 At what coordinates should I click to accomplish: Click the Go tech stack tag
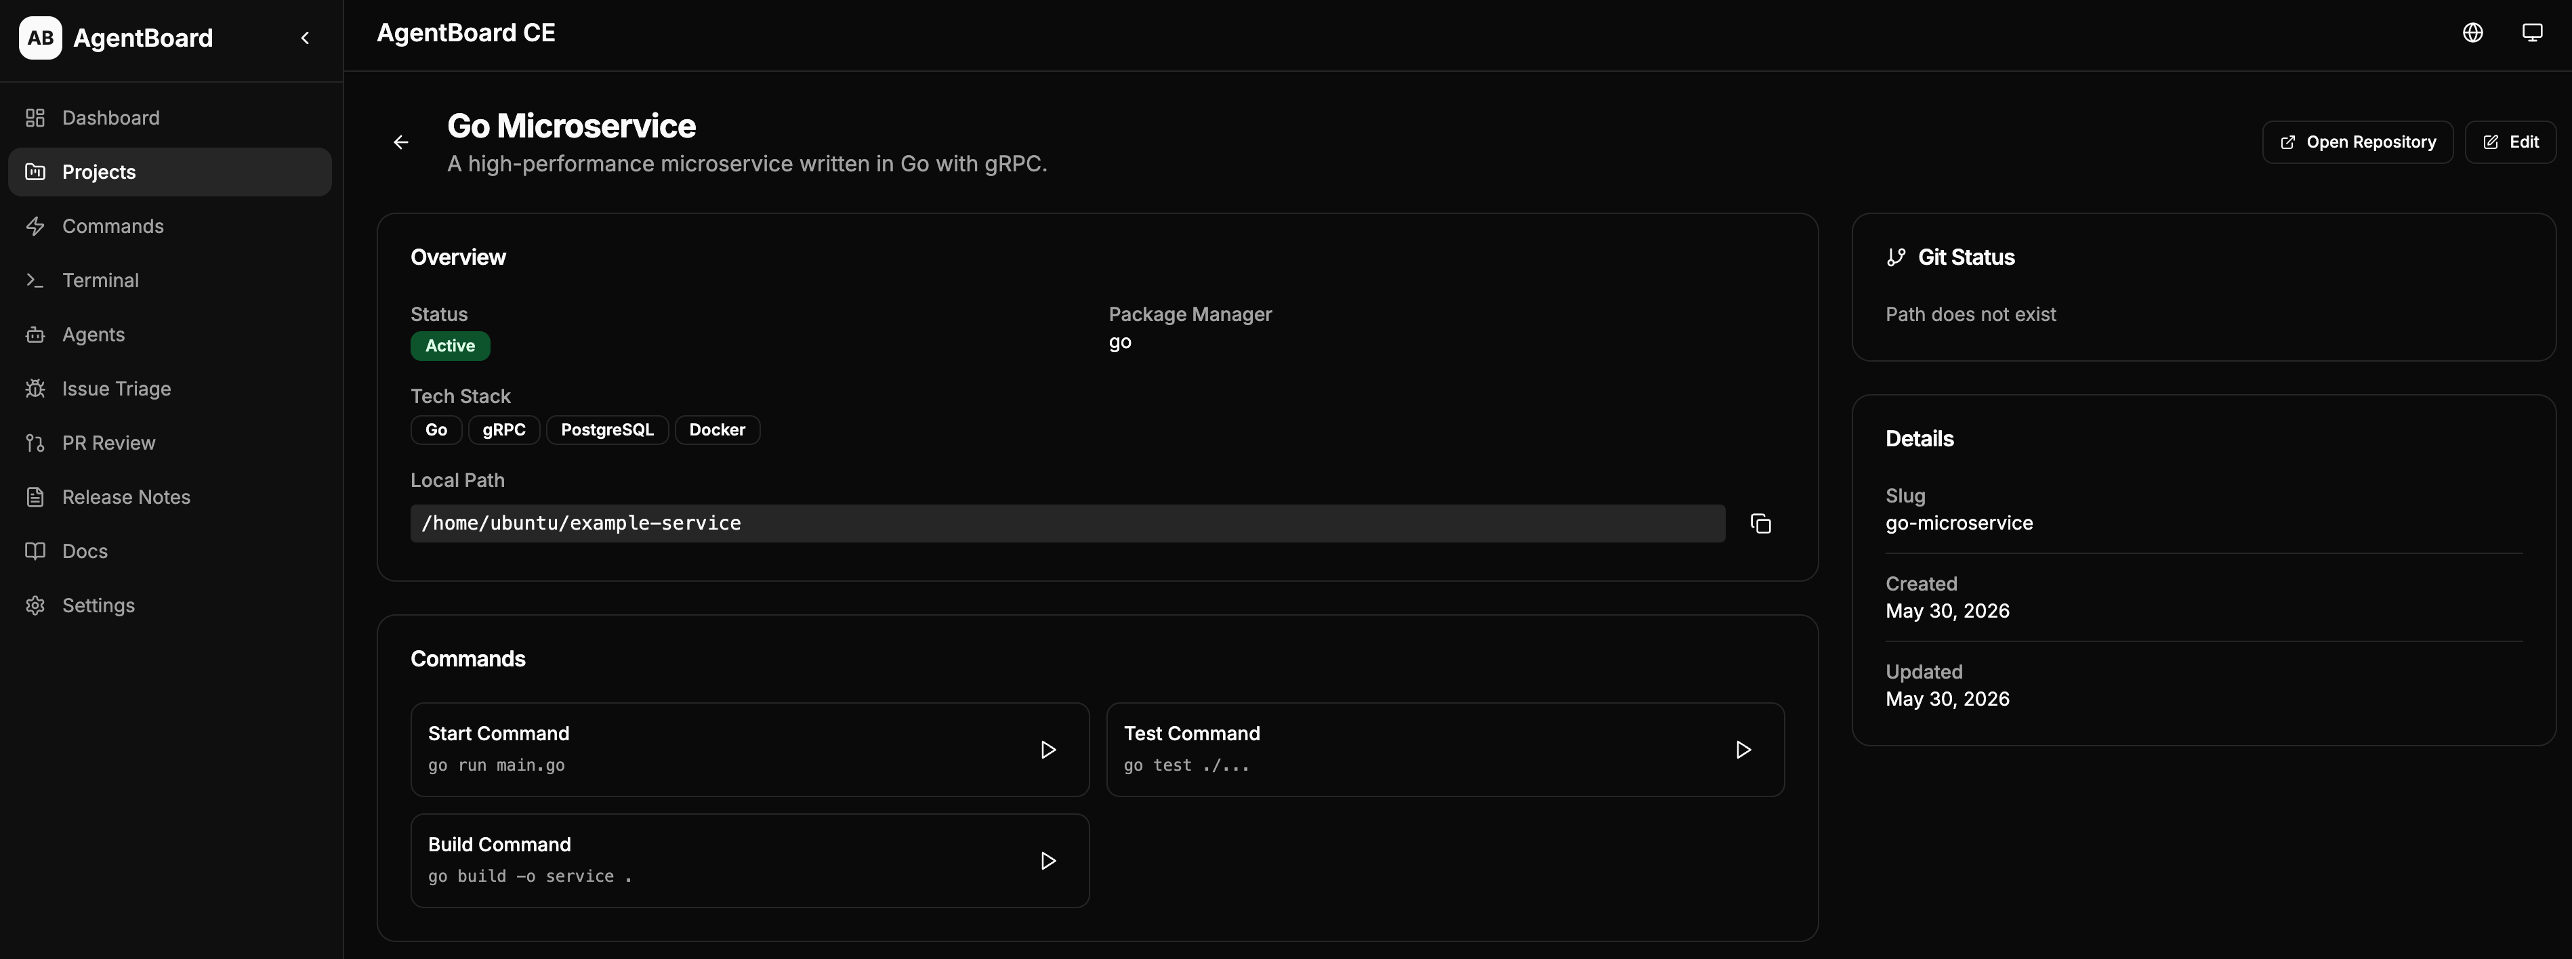point(436,430)
